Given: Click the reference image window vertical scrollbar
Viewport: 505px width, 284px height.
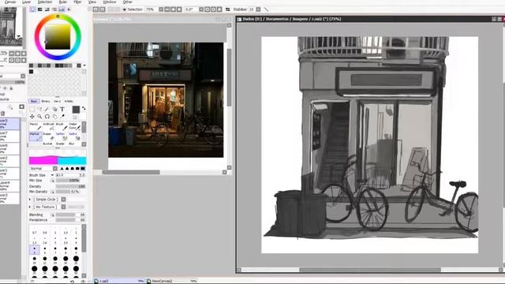Looking at the screenshot, I should (229, 77).
